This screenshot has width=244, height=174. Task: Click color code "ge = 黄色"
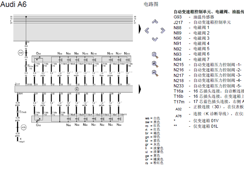tap(153, 156)
